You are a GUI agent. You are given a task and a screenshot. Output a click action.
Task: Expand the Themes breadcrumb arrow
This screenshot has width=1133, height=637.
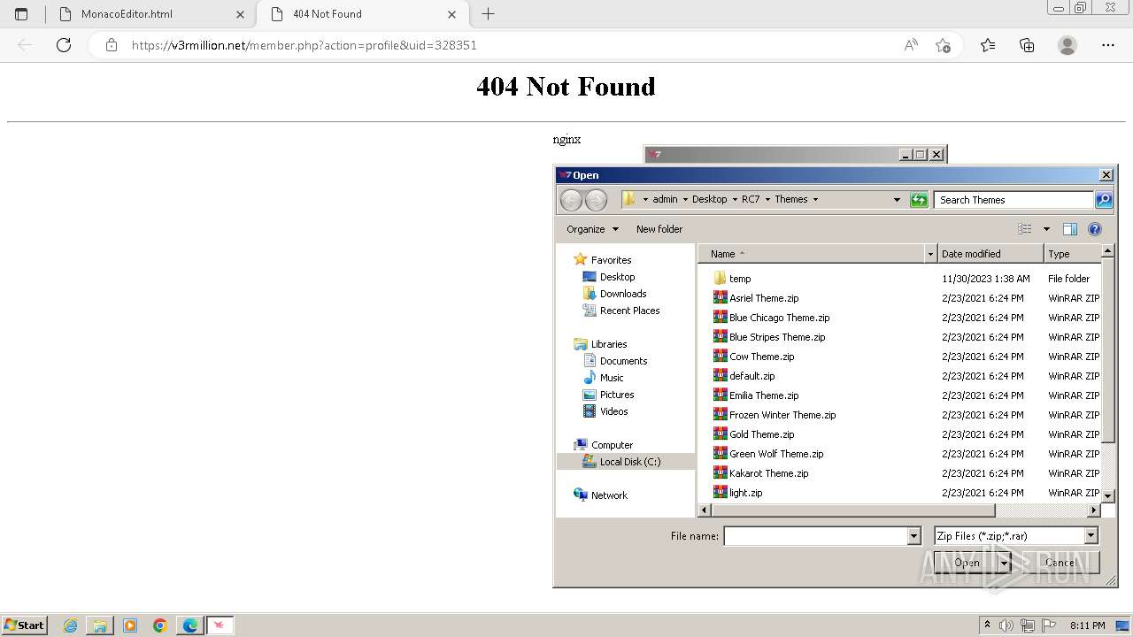pyautogui.click(x=815, y=200)
